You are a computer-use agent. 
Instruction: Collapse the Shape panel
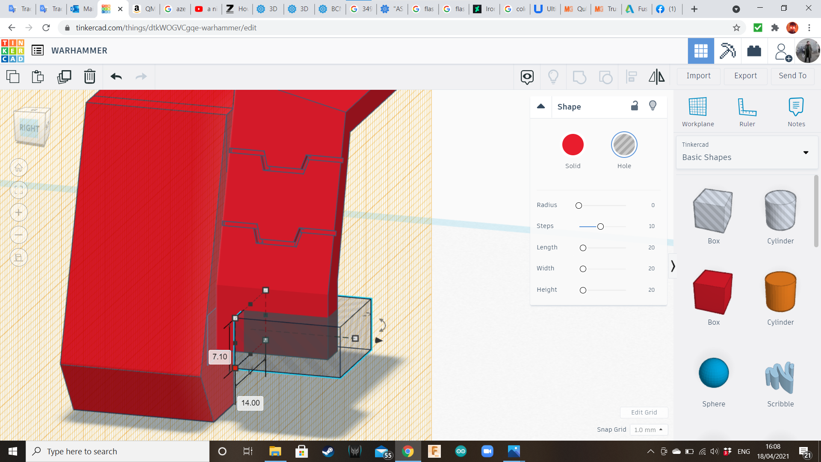pyautogui.click(x=541, y=107)
